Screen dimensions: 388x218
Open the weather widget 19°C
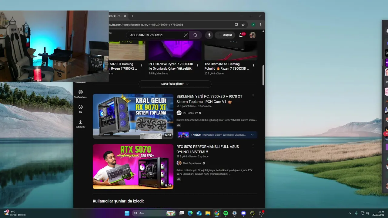pyautogui.click(x=14, y=213)
